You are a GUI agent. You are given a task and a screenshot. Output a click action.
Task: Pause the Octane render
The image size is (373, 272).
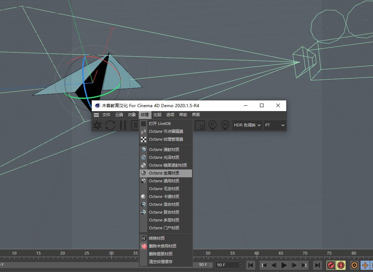pyautogui.click(x=123, y=125)
